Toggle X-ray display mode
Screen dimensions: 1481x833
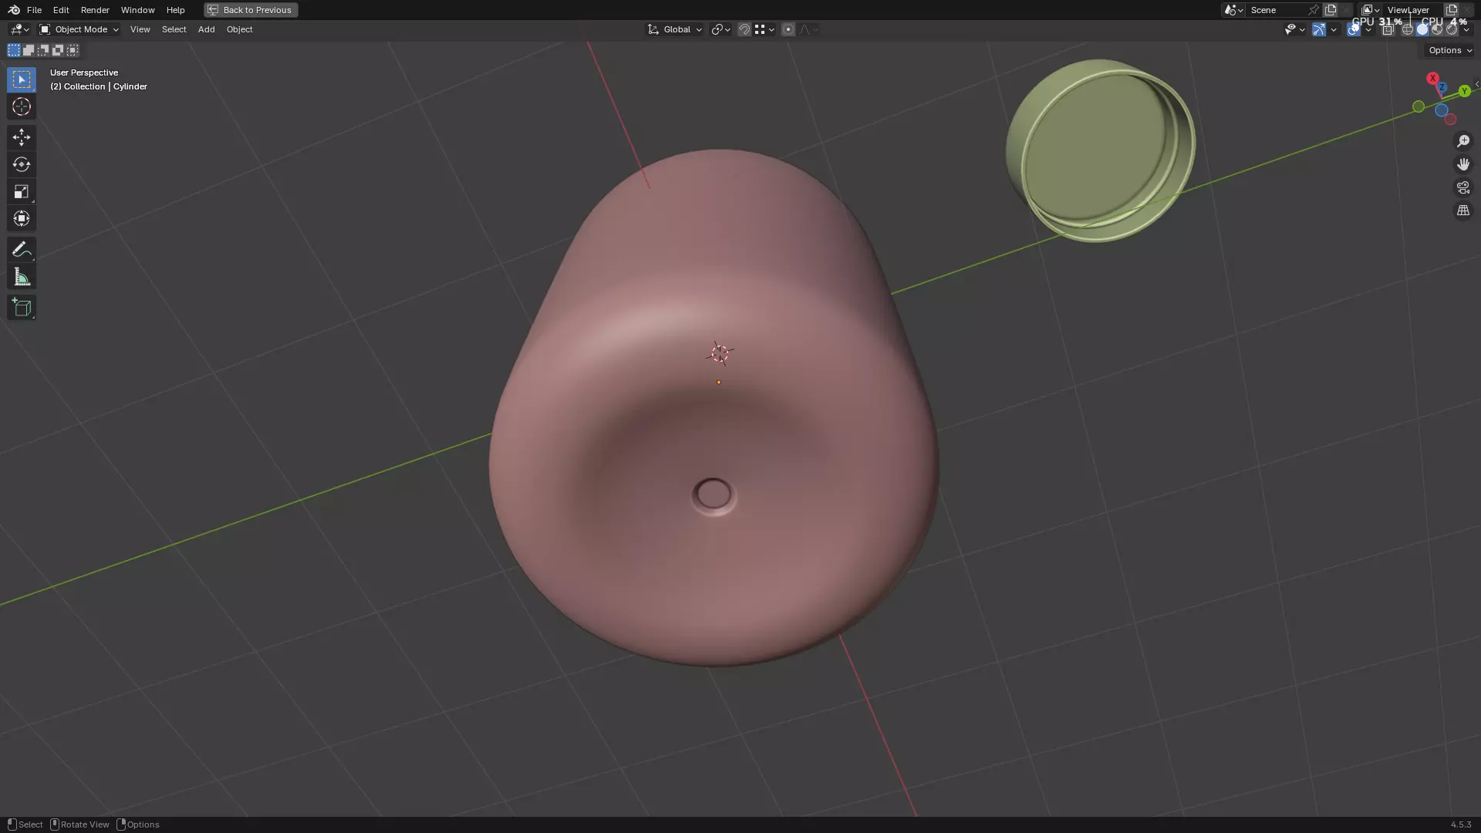(x=1388, y=29)
